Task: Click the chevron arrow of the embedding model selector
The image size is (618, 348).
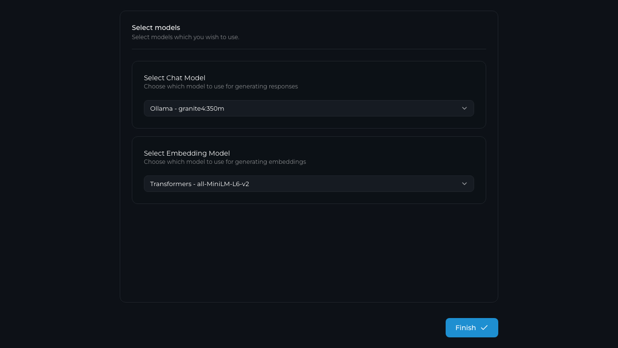Action: point(464,184)
